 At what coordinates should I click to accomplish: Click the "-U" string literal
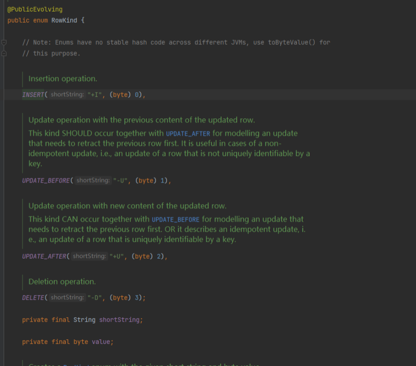[x=120, y=181]
